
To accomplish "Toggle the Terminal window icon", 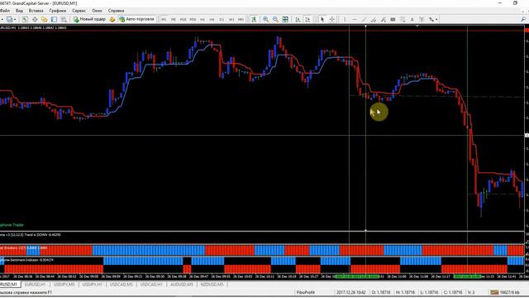I will point(54,20).
